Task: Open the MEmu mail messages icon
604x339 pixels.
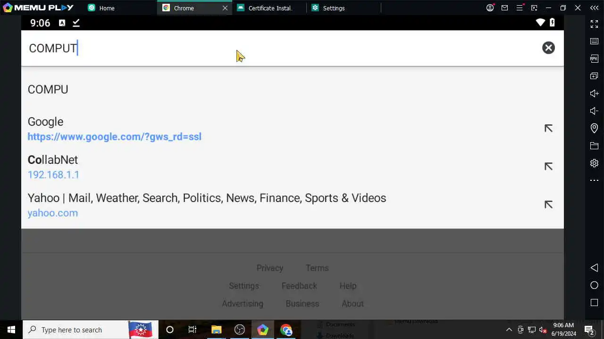Action: 505,8
